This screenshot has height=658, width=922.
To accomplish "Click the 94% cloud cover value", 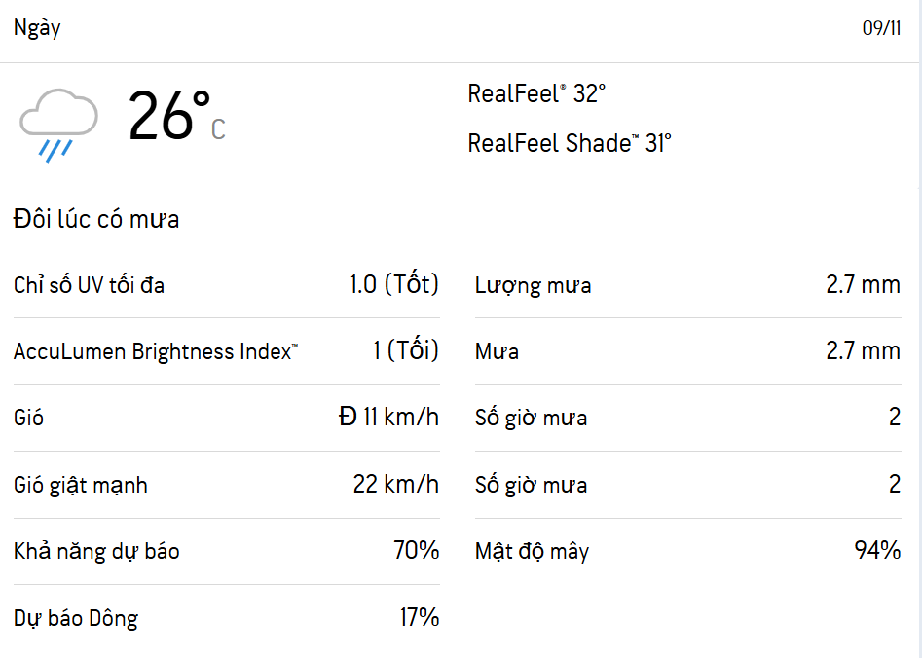I will 877,551.
